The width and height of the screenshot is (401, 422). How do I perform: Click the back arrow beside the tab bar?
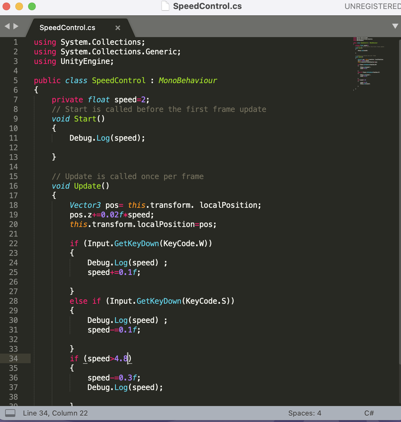(x=7, y=26)
